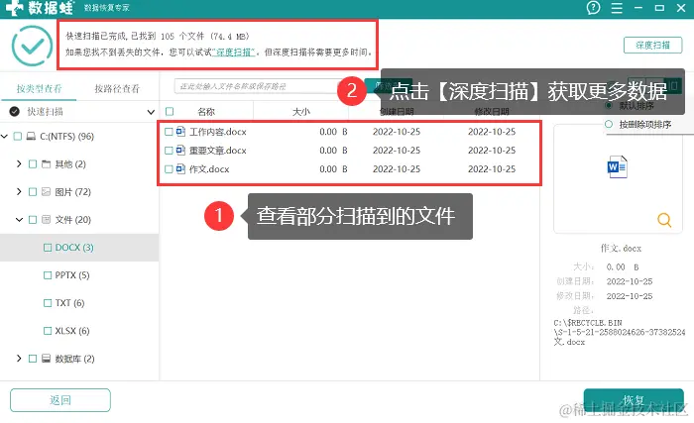Click the C:(NTFS) drive icon
Image resolution: width=694 pixels, height=423 pixels.
pos(31,137)
